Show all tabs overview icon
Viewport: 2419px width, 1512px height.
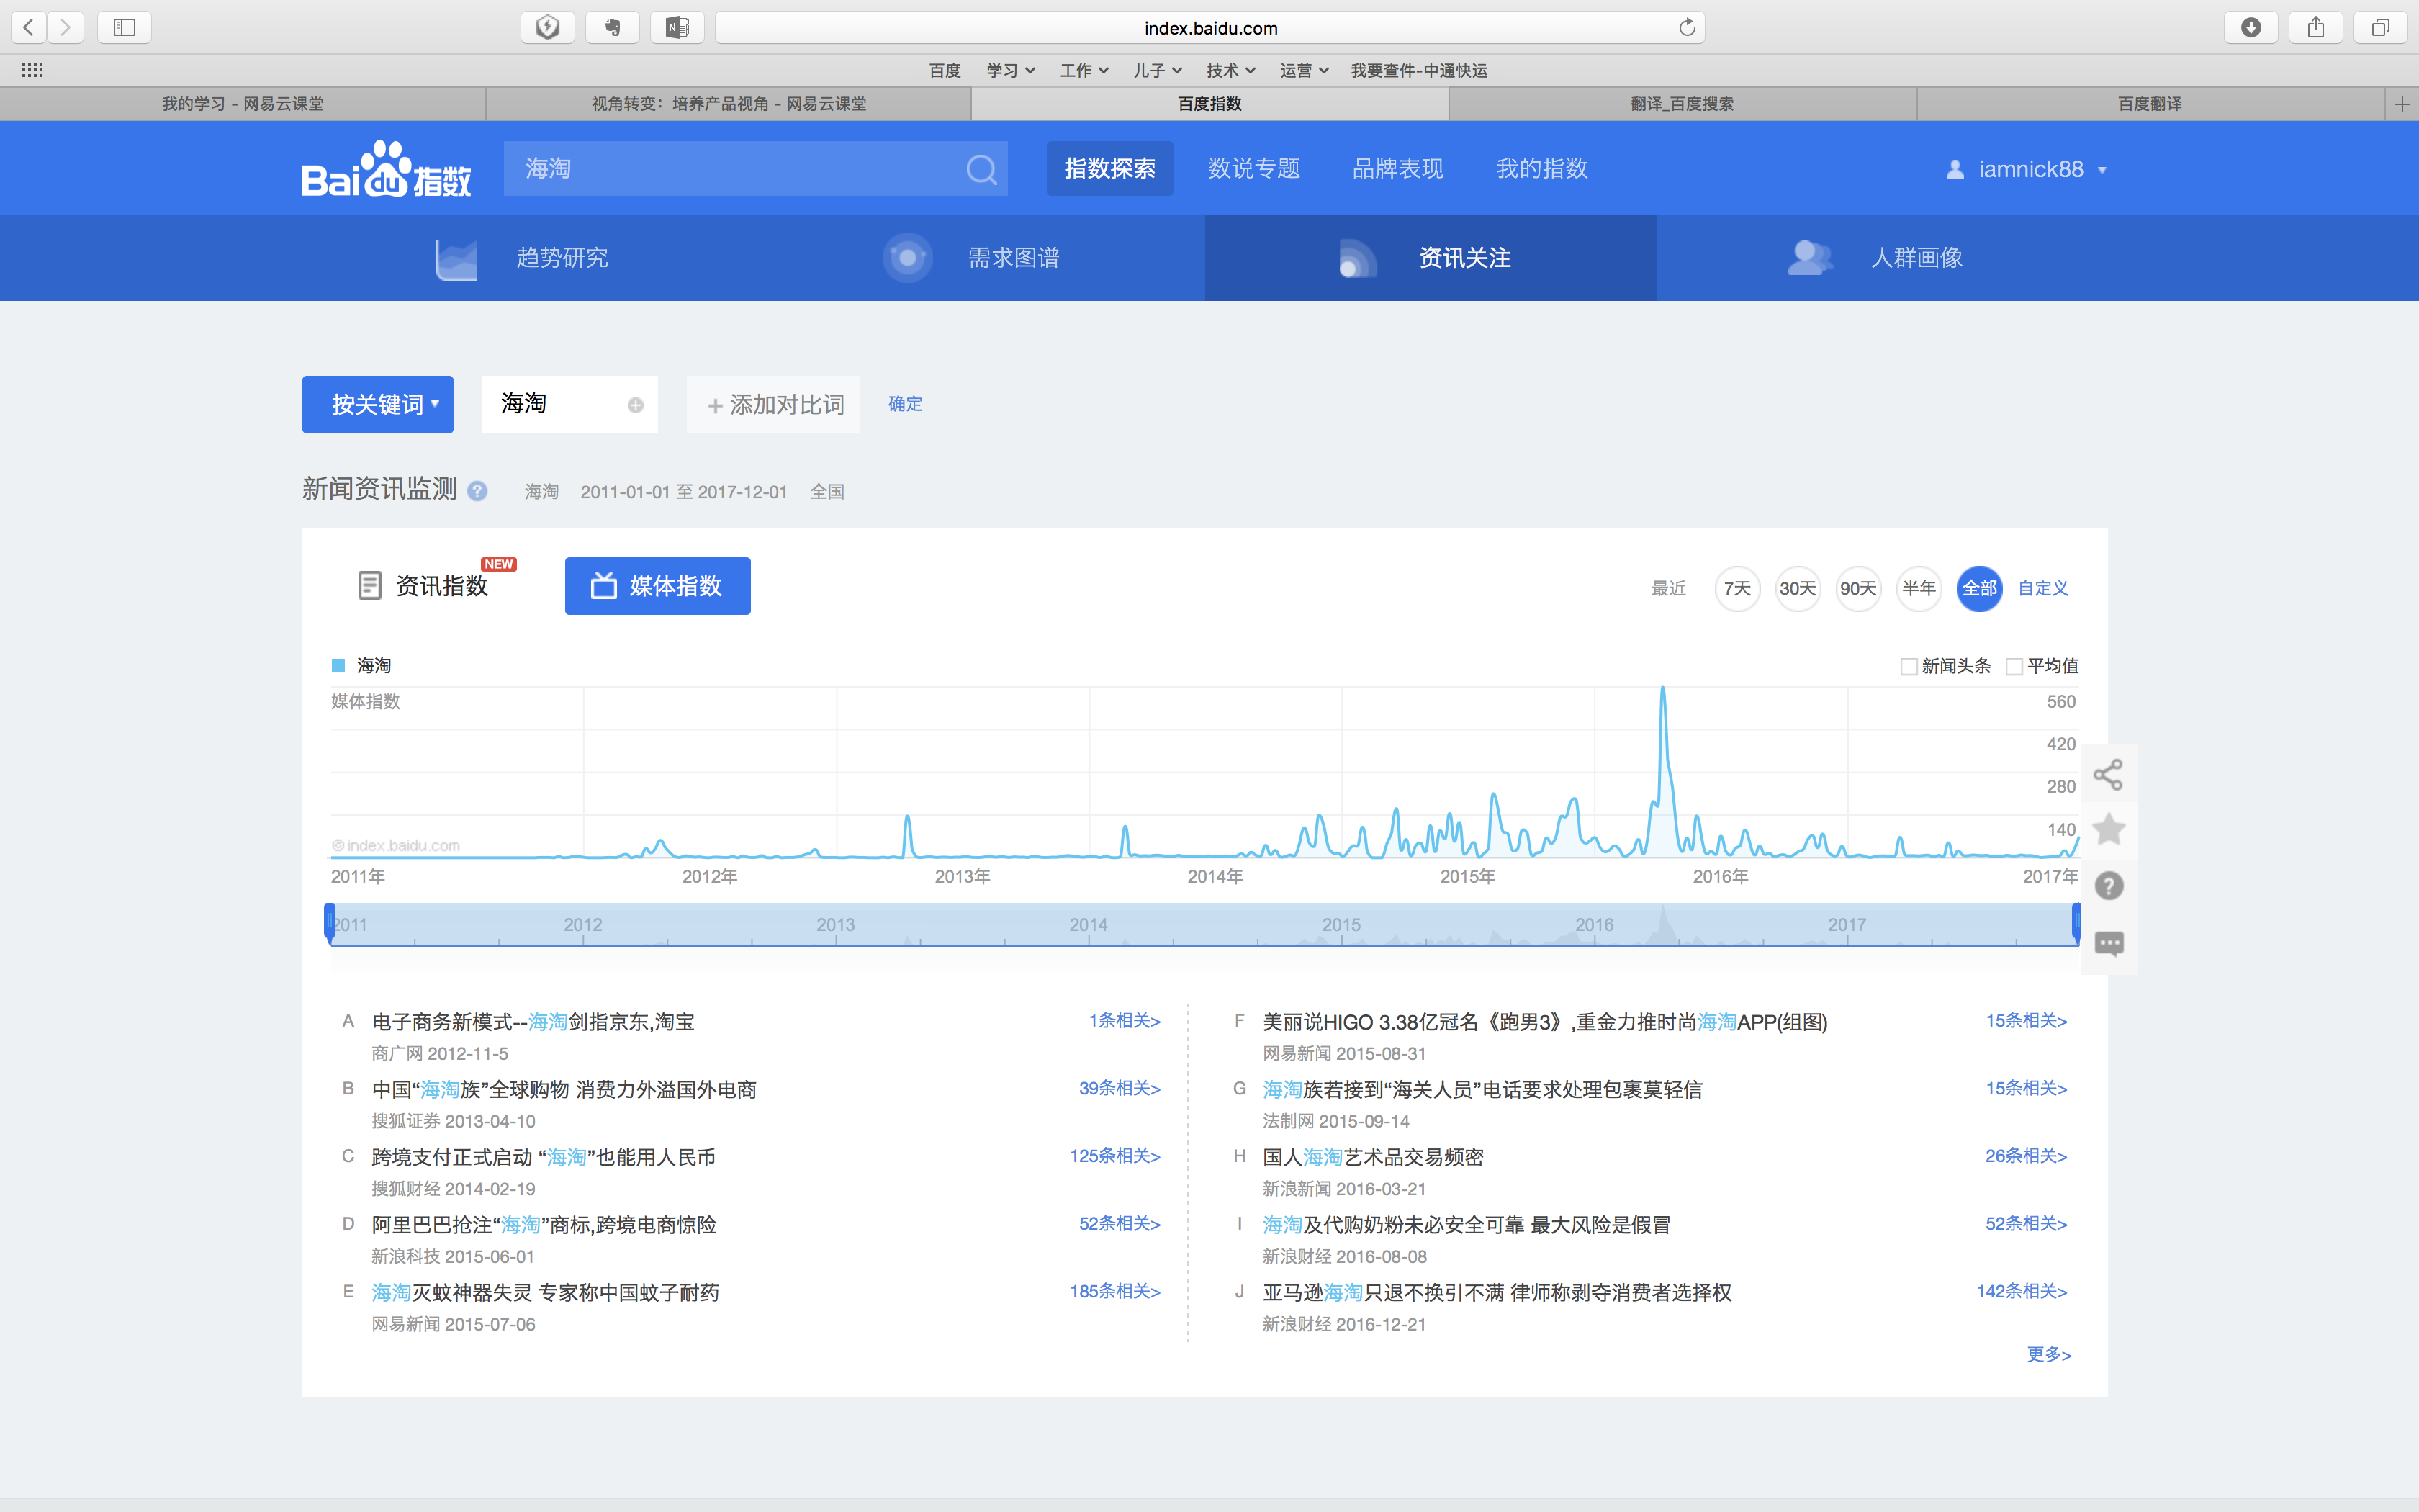(x=2380, y=27)
